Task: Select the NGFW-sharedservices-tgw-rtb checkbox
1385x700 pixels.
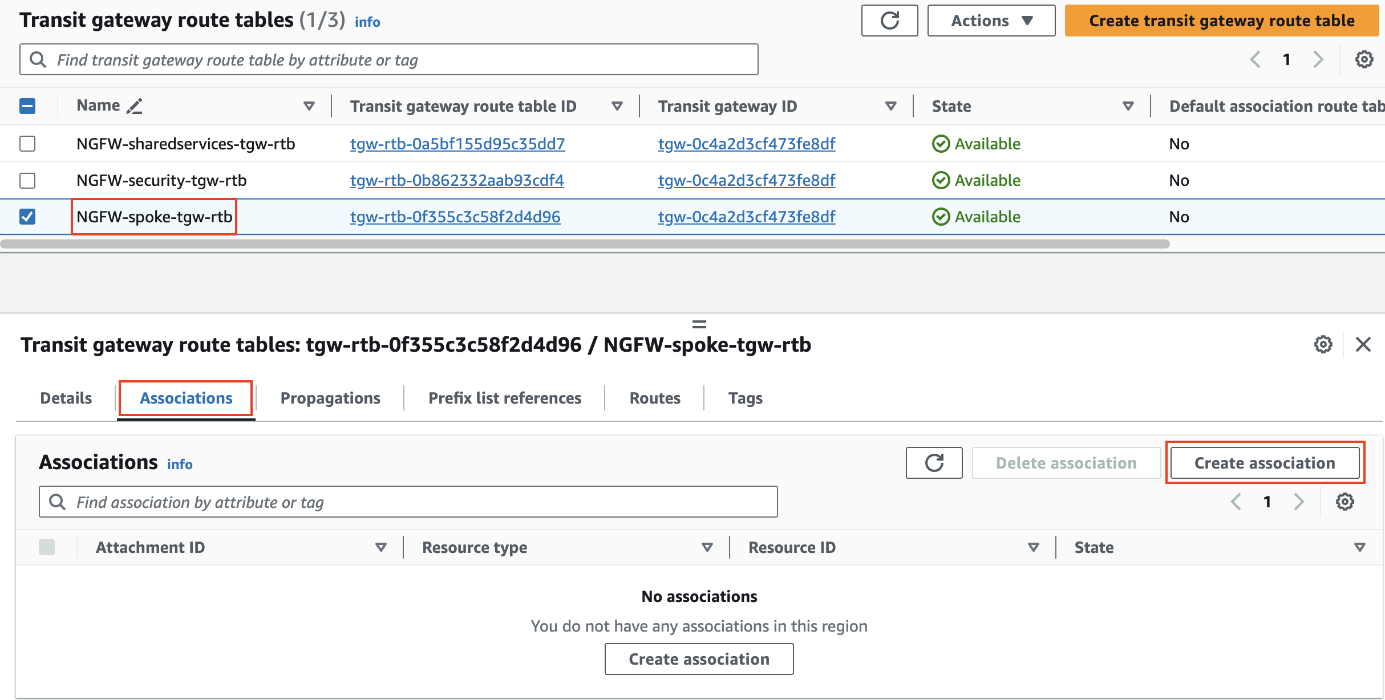Action: click(x=27, y=144)
